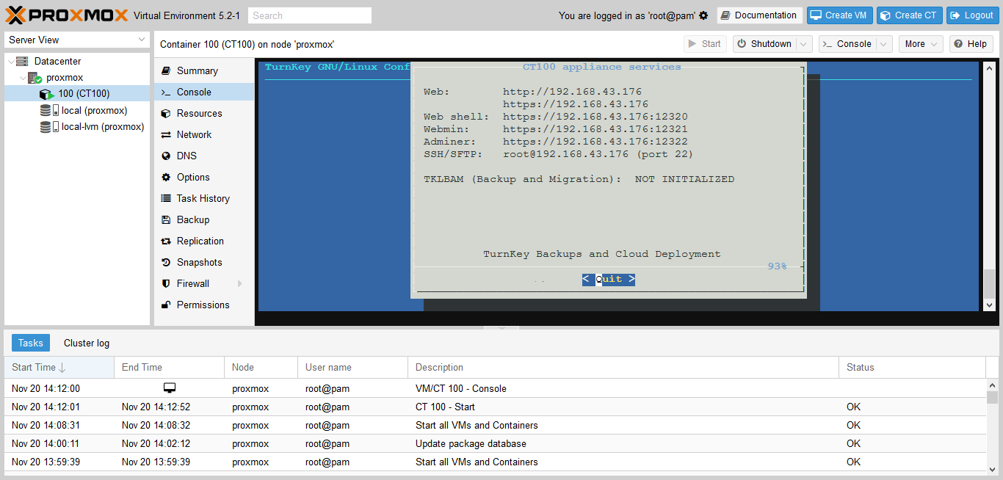Sort by the Start Time column header
1003x480 pixels.
(59, 367)
